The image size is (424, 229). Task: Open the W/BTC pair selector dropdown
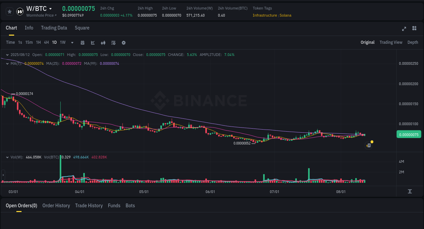point(51,9)
